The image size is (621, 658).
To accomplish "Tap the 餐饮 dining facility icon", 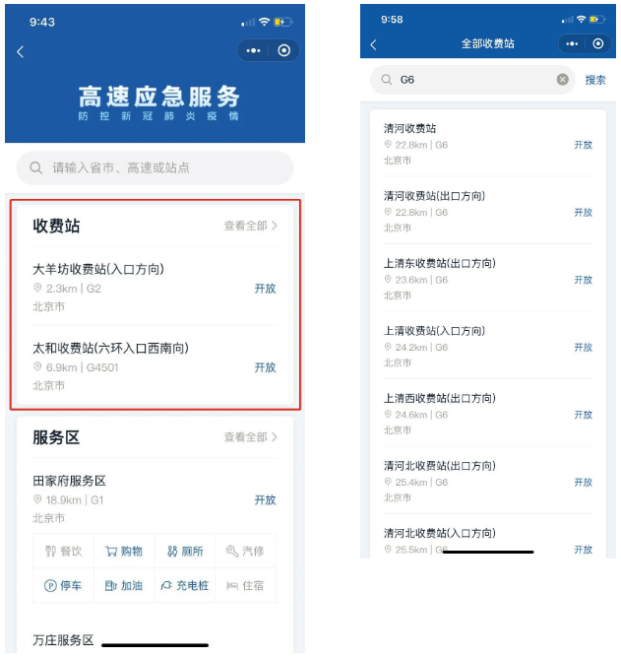I will pyautogui.click(x=63, y=551).
